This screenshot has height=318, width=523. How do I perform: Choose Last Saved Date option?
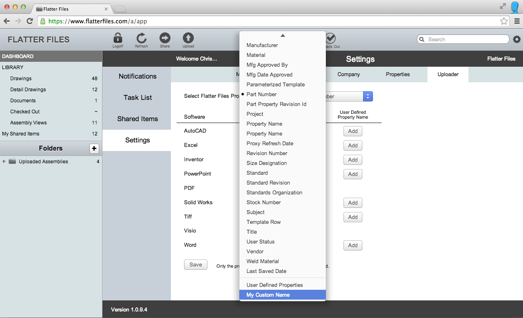click(x=282, y=271)
